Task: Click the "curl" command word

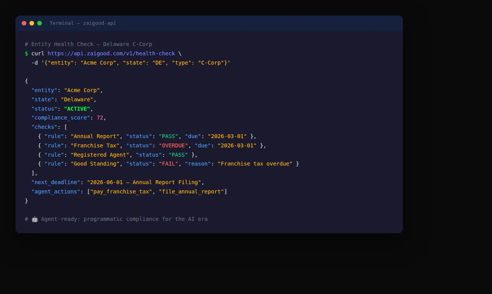Action: click(x=38, y=53)
